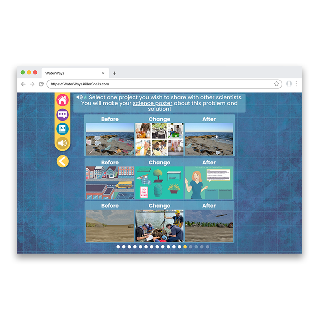Open the browser profile avatar icon

[x=289, y=84]
